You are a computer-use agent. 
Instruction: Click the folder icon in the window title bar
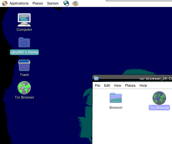(96, 78)
